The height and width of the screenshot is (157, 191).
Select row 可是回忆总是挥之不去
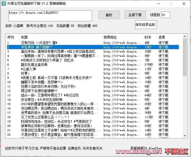[93, 130]
